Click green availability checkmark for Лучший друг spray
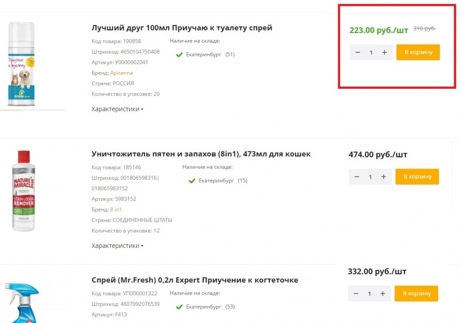The width and height of the screenshot is (461, 323). [179, 54]
